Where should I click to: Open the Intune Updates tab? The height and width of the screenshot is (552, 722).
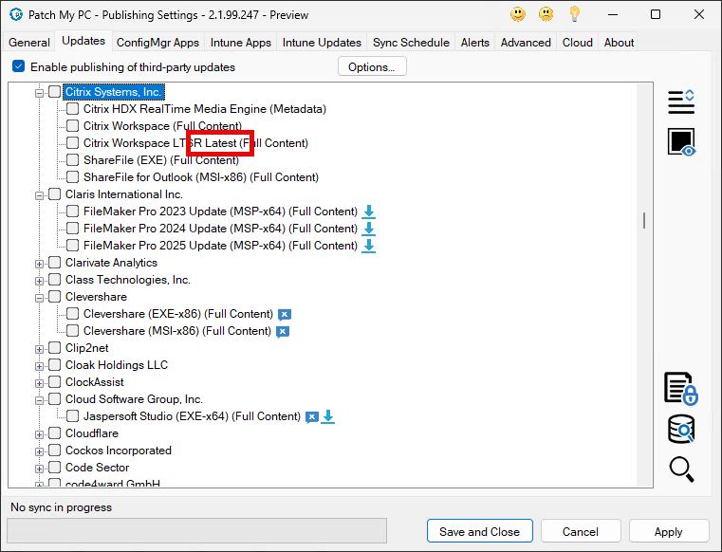(x=322, y=43)
